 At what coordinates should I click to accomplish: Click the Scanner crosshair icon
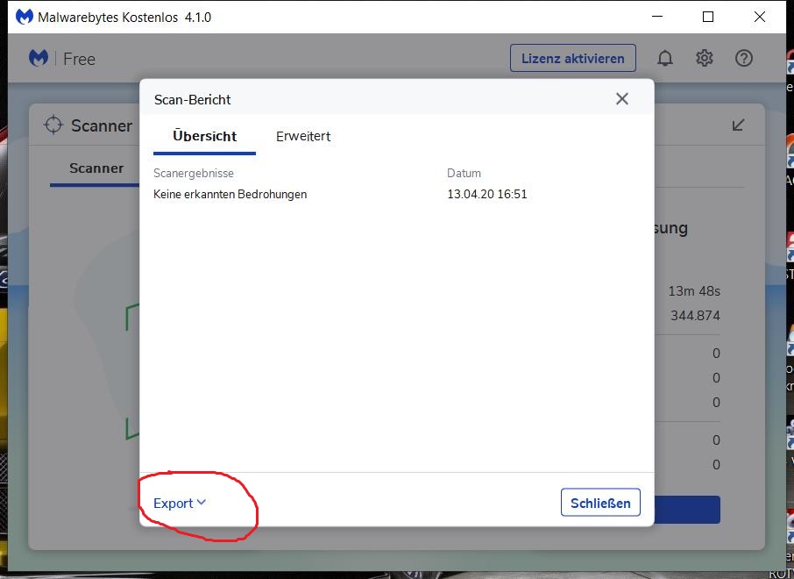(53, 125)
